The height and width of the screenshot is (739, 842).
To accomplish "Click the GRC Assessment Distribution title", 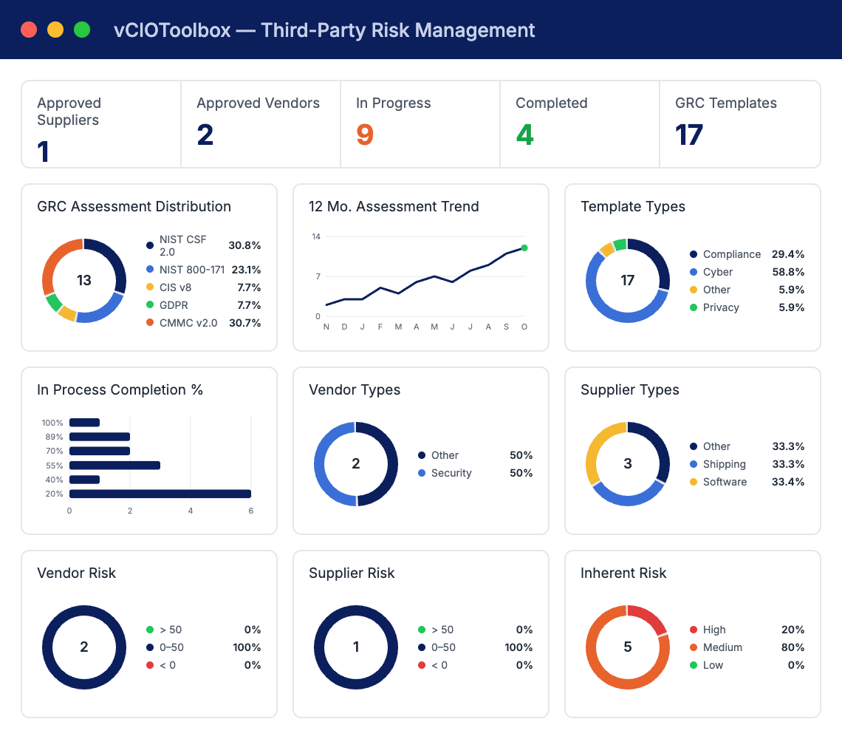I will click(x=134, y=206).
